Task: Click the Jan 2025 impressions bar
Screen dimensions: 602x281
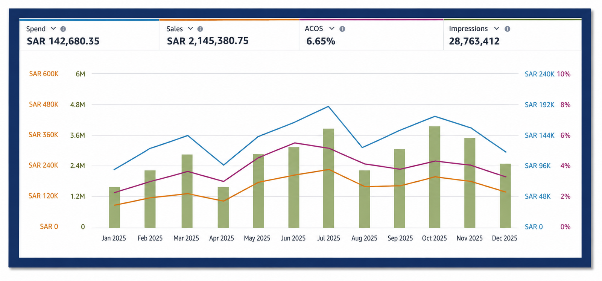Action: point(114,207)
